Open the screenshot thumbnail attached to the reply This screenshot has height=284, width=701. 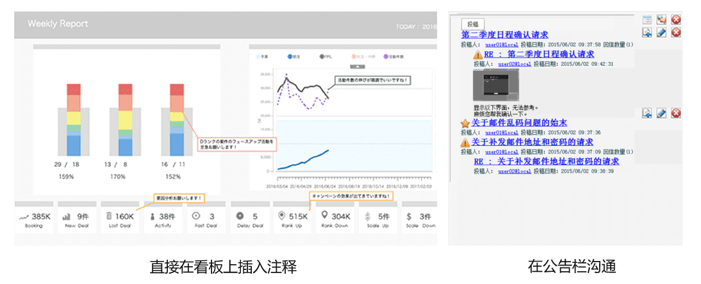(496, 85)
